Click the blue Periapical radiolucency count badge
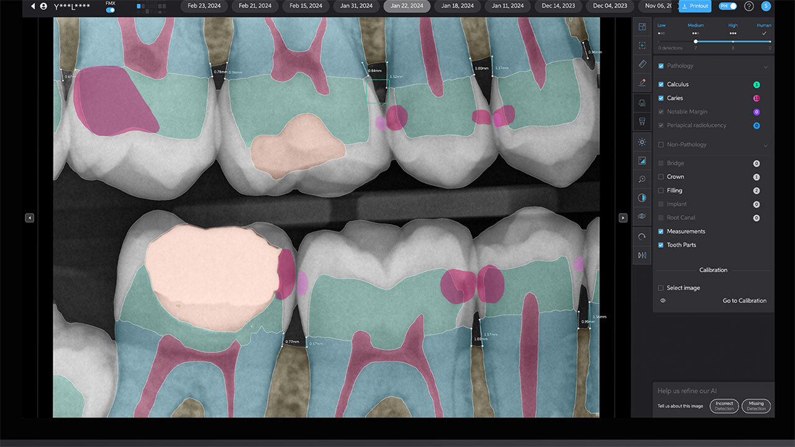795x447 pixels. pyautogui.click(x=756, y=125)
